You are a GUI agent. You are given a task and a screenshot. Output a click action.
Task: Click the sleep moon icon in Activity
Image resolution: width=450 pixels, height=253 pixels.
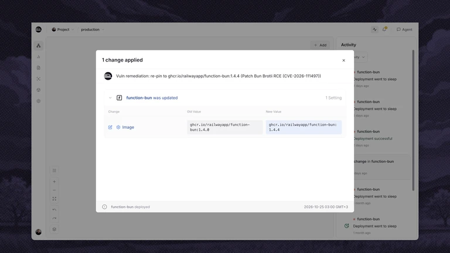point(347,226)
